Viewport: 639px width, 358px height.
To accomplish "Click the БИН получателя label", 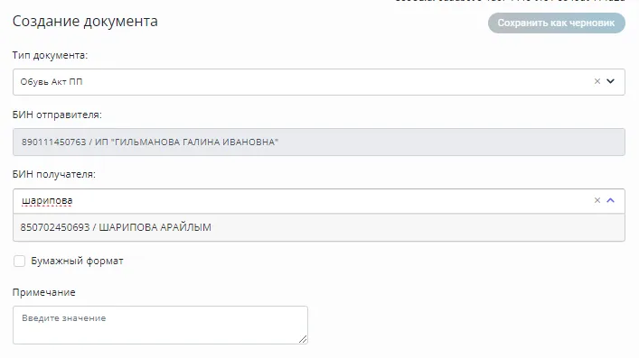I will click(54, 175).
